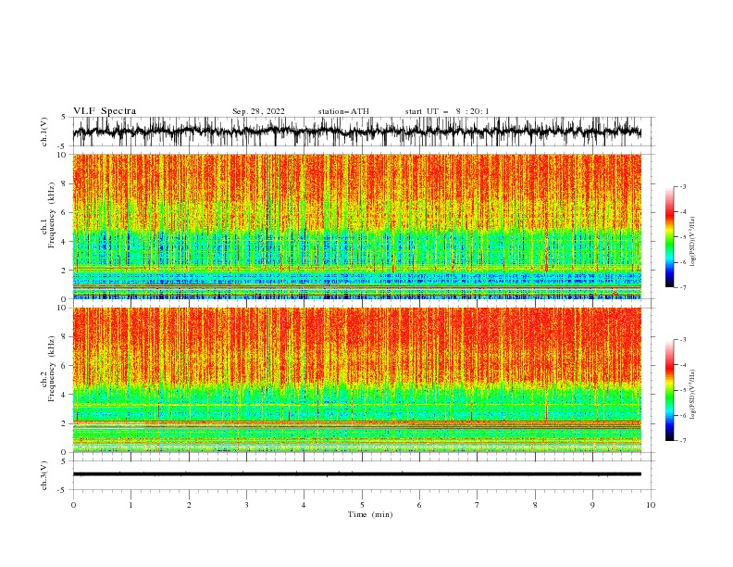Click the time axis tick label '10'
The image size is (733, 567).
coord(651,505)
